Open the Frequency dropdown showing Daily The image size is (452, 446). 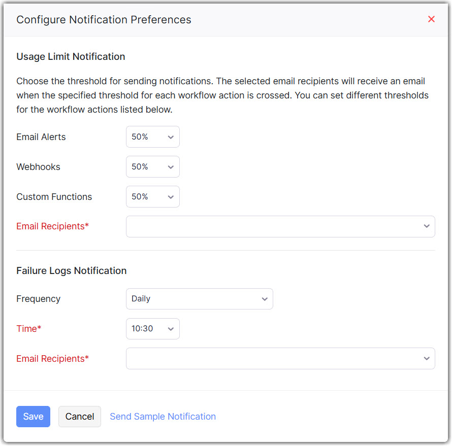(199, 299)
